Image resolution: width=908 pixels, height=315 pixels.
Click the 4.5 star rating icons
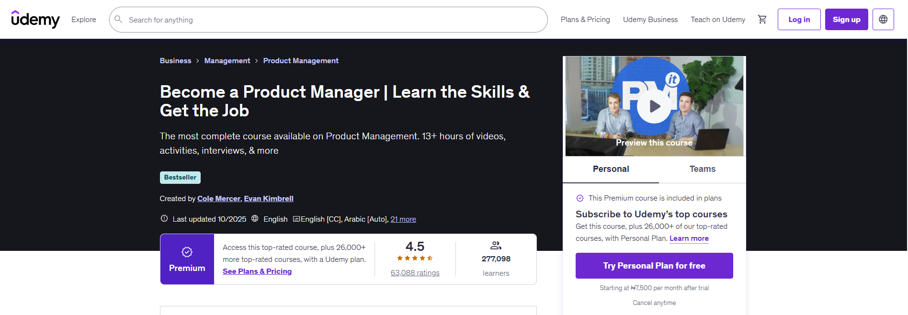415,258
